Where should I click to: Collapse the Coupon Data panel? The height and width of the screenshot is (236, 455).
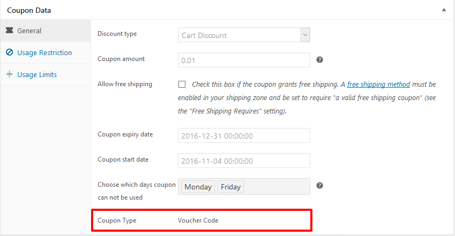pos(443,10)
